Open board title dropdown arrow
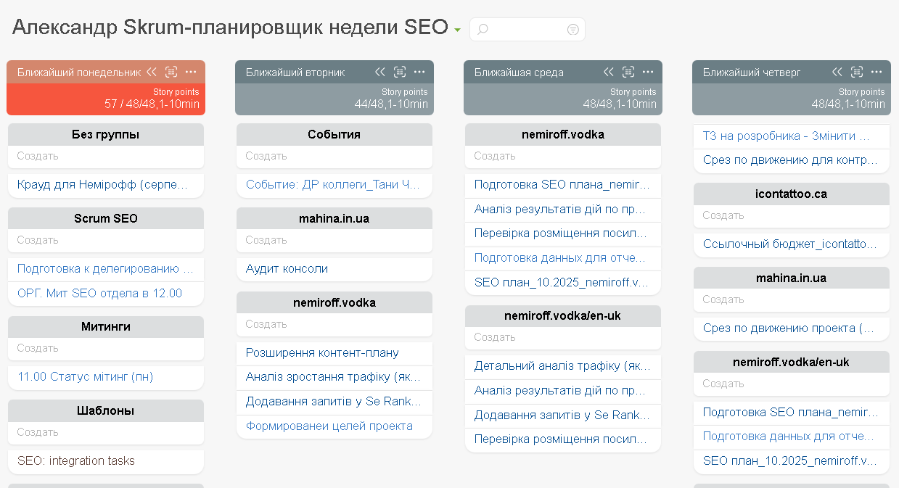Image resolution: width=899 pixels, height=488 pixels. coord(457,30)
